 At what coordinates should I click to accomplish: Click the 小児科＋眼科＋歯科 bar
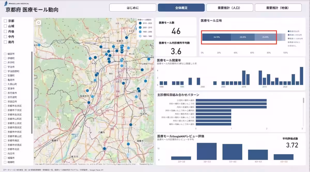(x=231, y=100)
